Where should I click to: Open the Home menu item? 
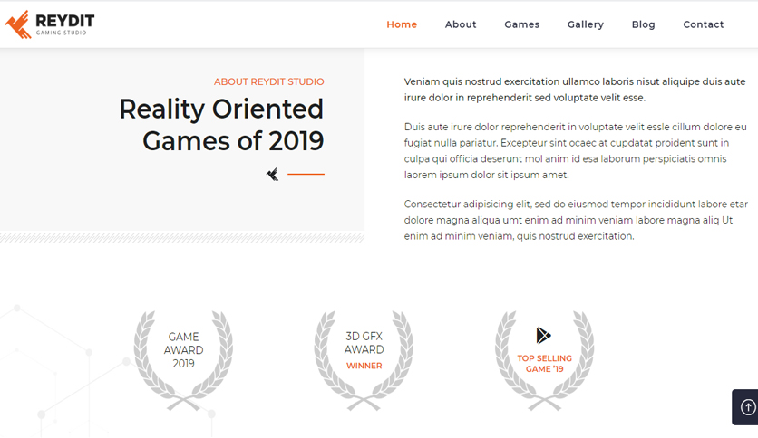(402, 24)
